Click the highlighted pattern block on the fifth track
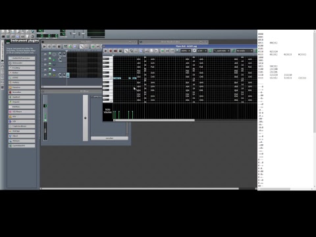 pos(68,75)
